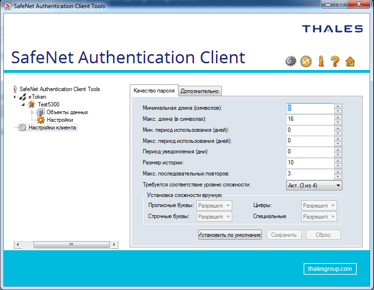
Task: Click the Объекты данных database icon
Action: [41, 112]
